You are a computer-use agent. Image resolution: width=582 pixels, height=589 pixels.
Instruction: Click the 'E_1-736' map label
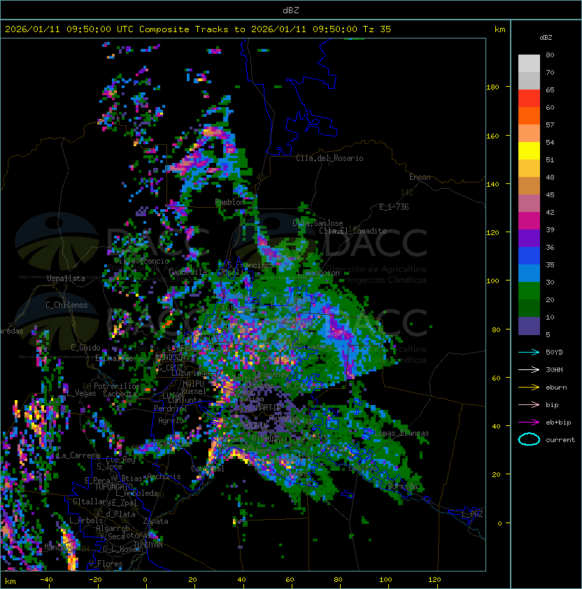pyautogui.click(x=394, y=207)
